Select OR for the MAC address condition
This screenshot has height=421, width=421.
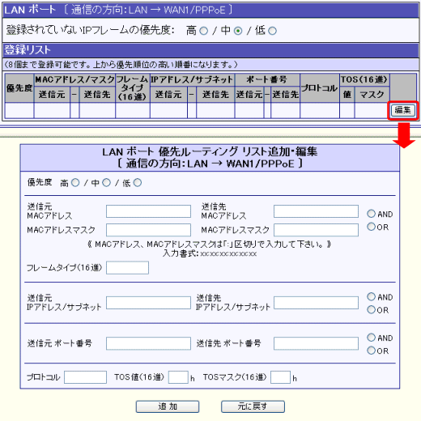(371, 227)
